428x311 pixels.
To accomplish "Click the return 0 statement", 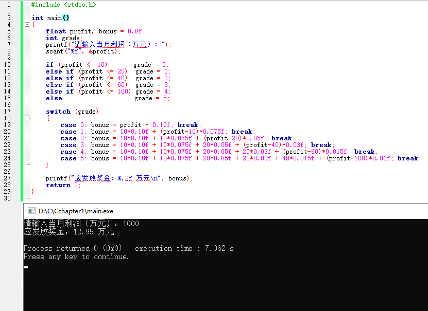I will point(63,185).
